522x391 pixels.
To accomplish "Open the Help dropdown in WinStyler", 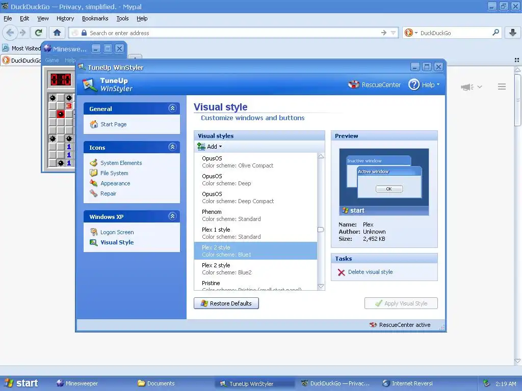I will (424, 85).
